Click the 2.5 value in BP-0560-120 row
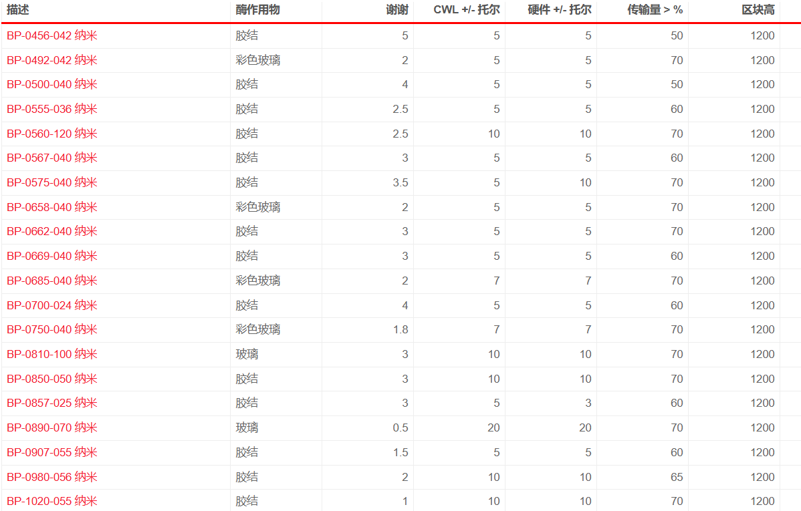Viewport: 801px width, 511px height. coord(400,134)
